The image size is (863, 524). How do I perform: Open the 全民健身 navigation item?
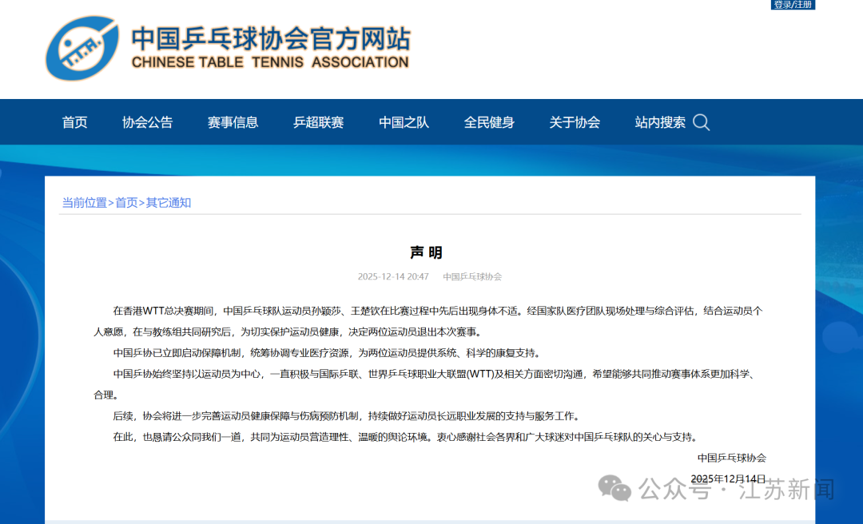pyautogui.click(x=489, y=122)
